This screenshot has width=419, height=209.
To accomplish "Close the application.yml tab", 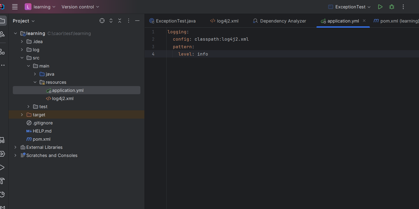I will [364, 20].
